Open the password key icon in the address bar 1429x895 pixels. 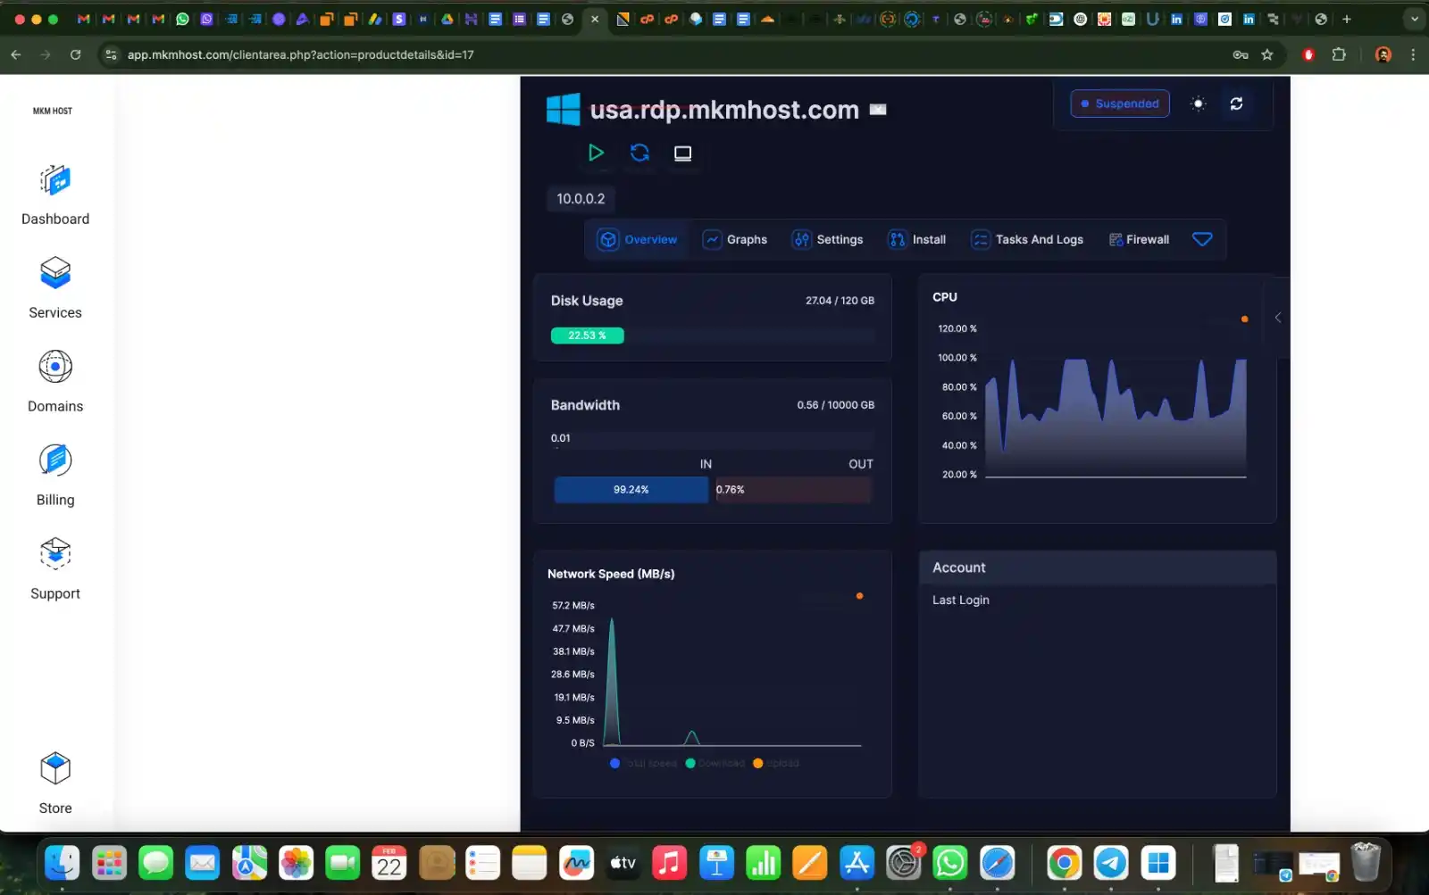click(x=1240, y=54)
